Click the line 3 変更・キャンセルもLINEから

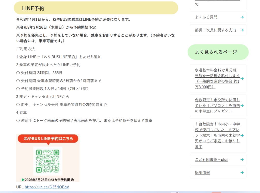coord(42,97)
